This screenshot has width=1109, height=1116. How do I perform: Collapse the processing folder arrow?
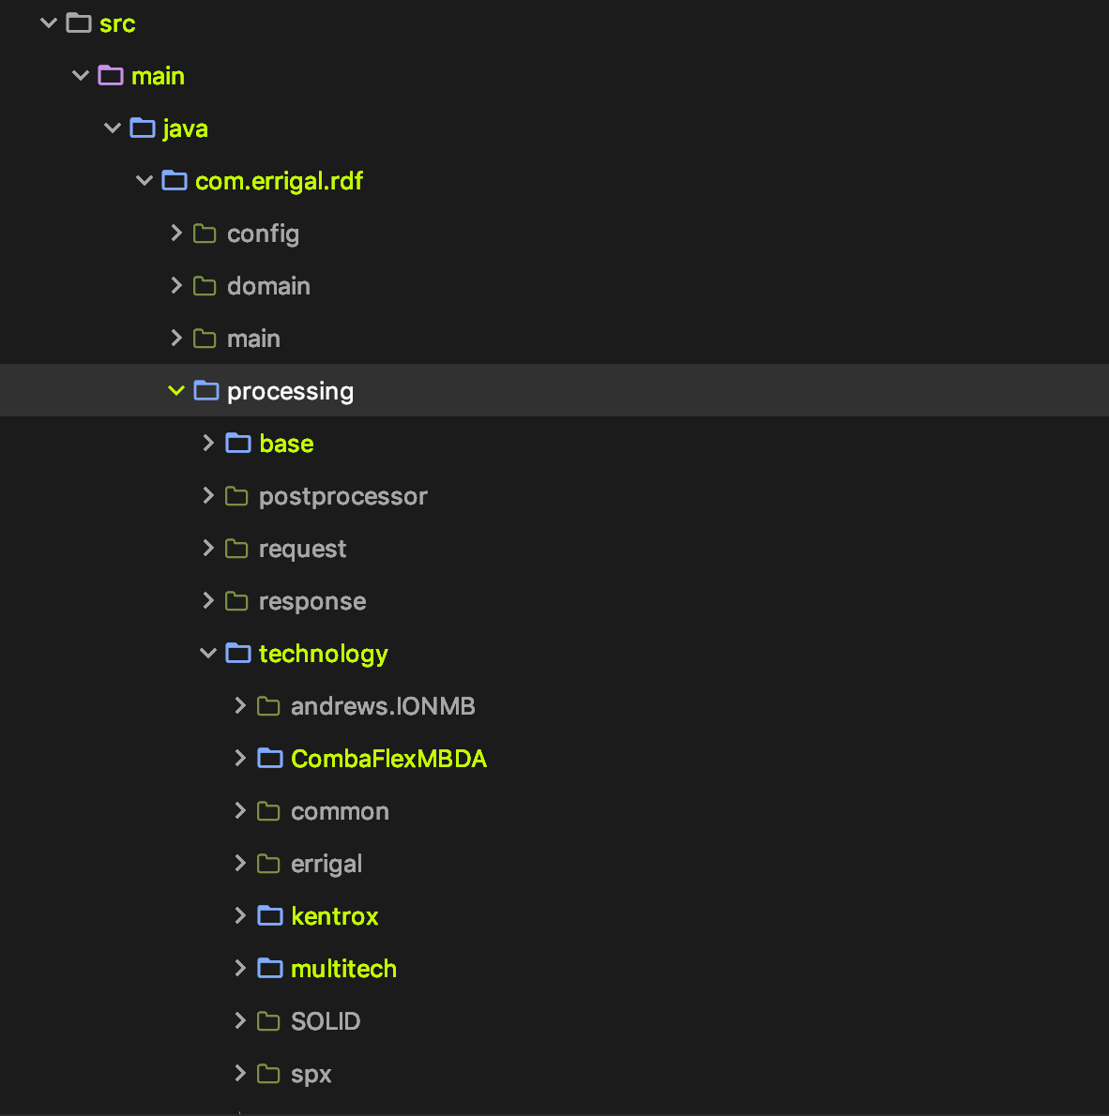(x=176, y=391)
